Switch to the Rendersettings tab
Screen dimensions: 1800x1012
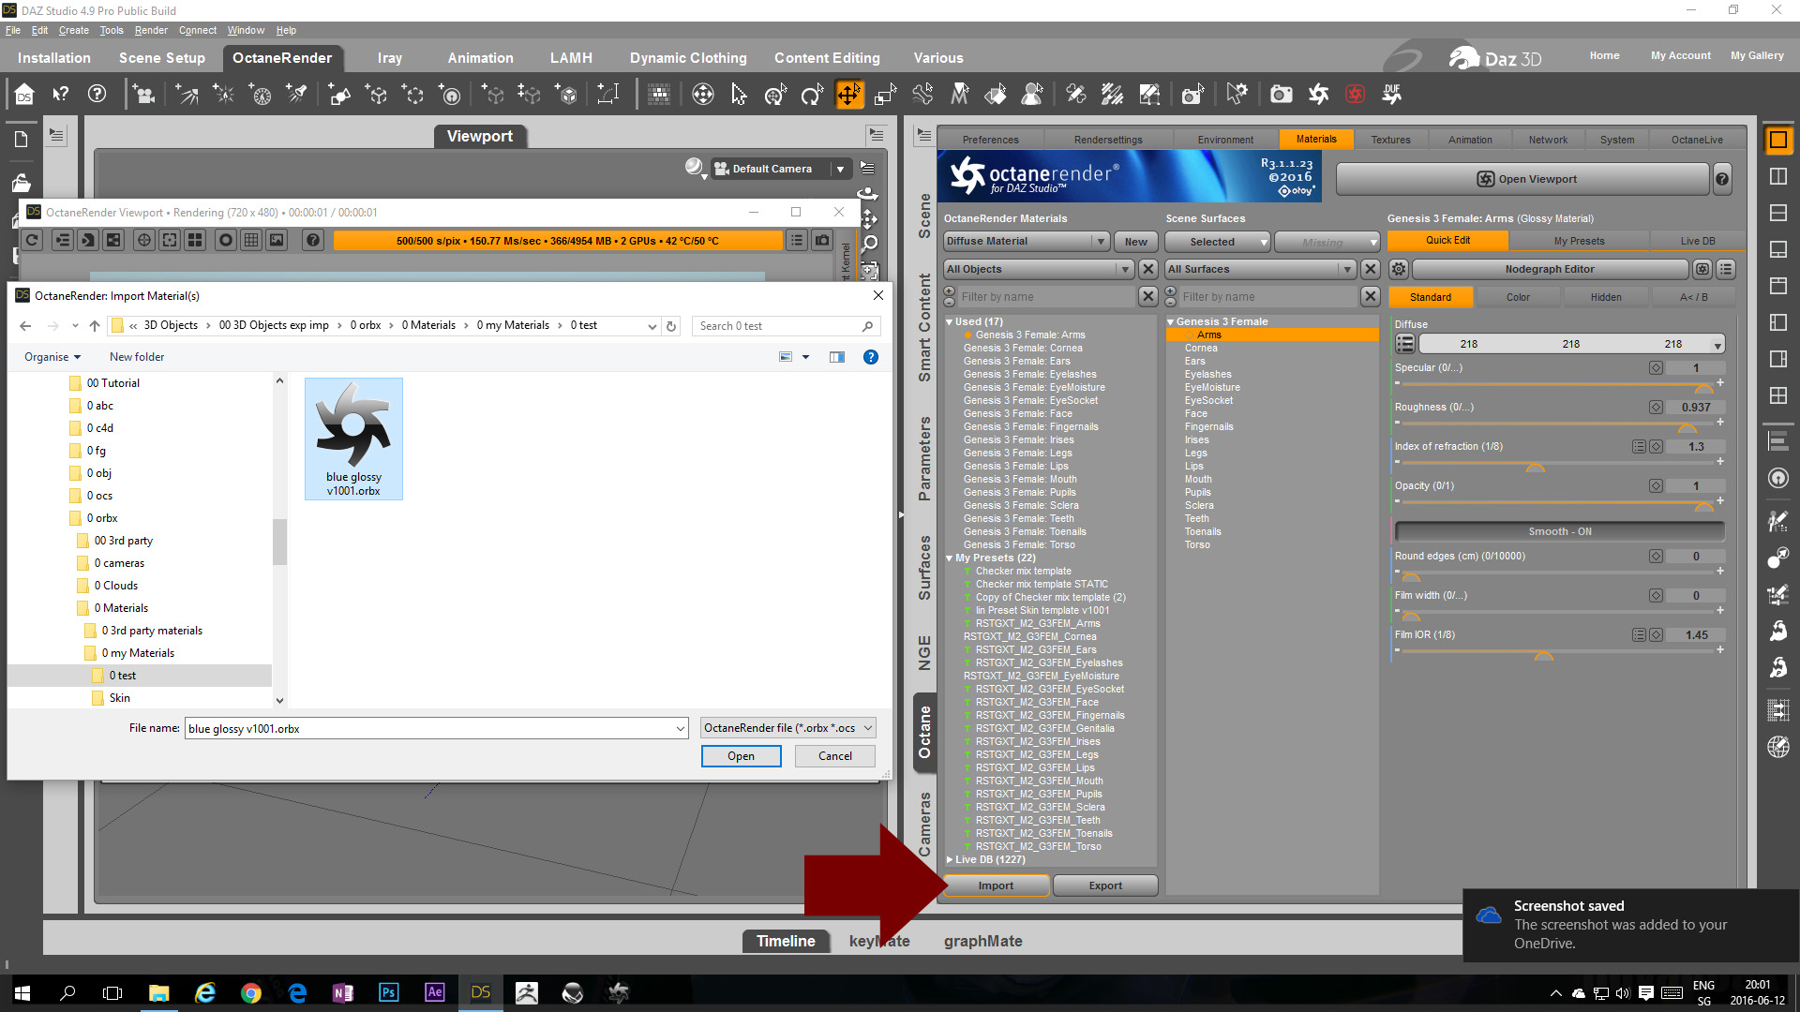pyautogui.click(x=1108, y=140)
